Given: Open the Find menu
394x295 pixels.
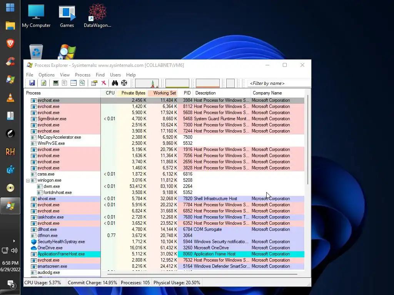Looking at the screenshot, I should click(100, 75).
